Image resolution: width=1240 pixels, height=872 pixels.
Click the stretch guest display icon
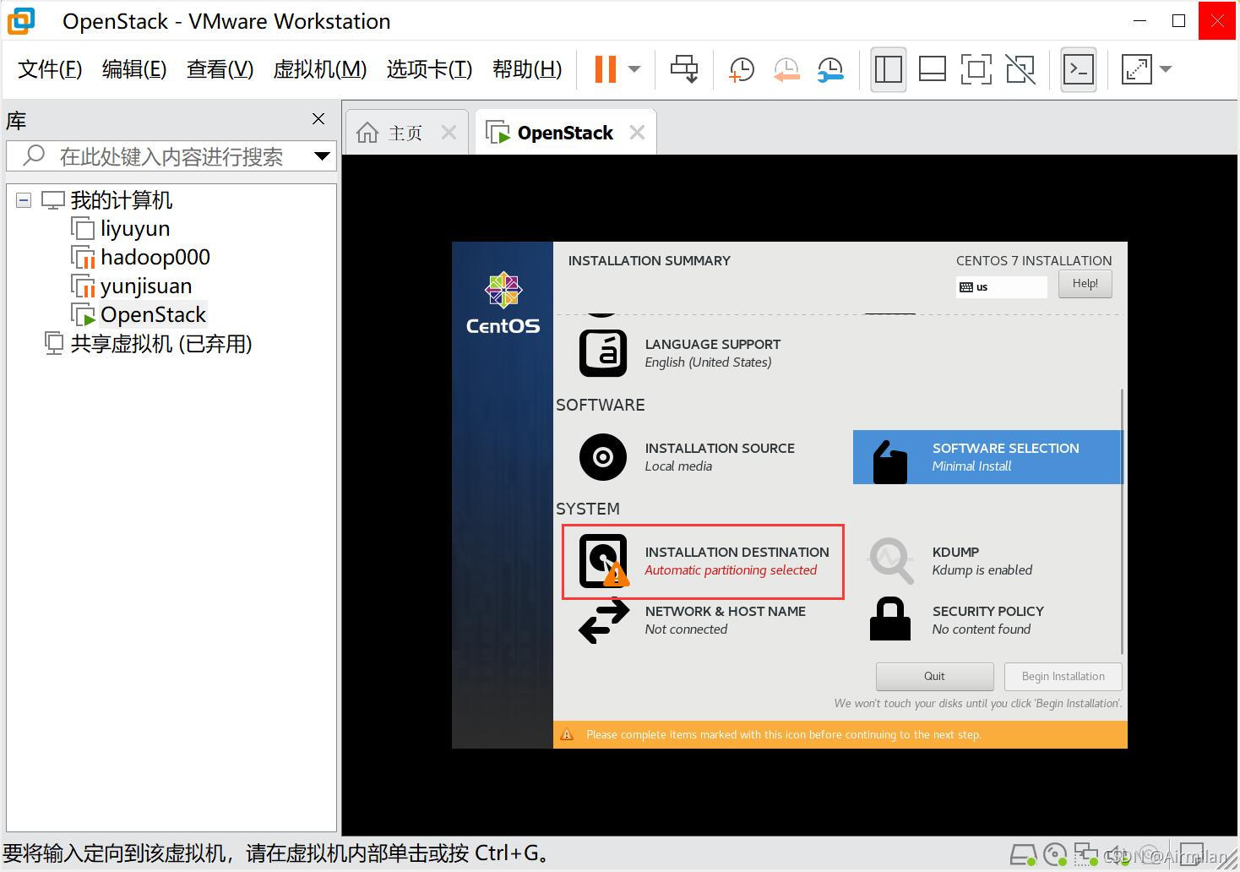point(1136,69)
